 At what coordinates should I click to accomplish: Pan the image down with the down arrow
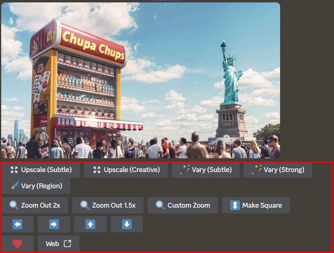pyautogui.click(x=127, y=224)
